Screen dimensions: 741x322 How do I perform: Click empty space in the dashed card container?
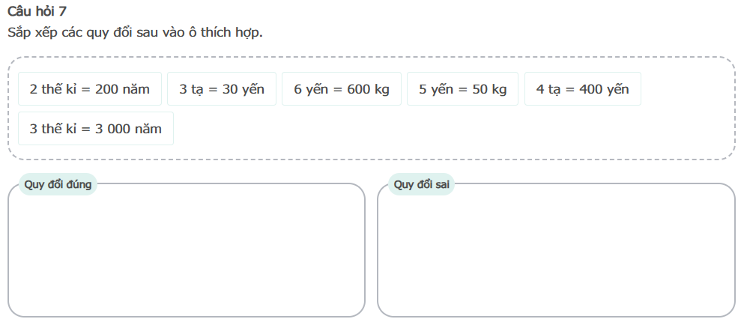pos(450,131)
